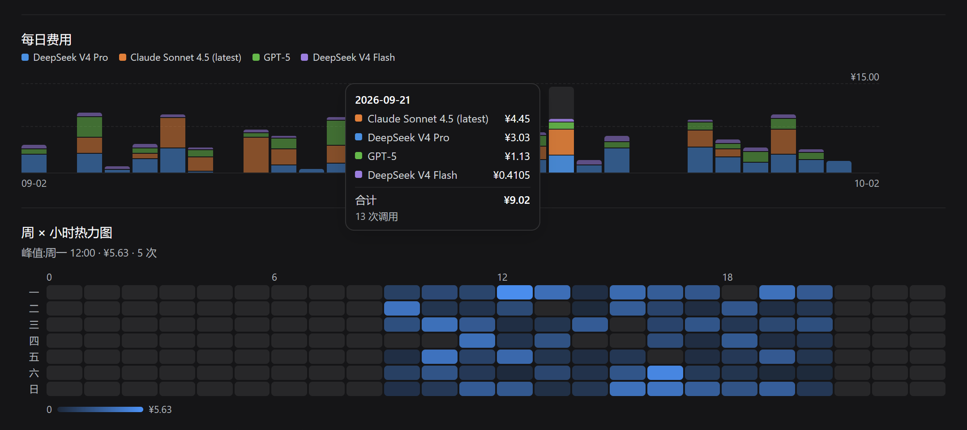Viewport: 967px width, 430px height.
Task: Select the heatmap cell for 周五 at 10:00
Action: point(440,357)
